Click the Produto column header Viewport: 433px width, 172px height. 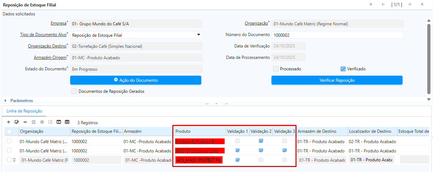199,131
